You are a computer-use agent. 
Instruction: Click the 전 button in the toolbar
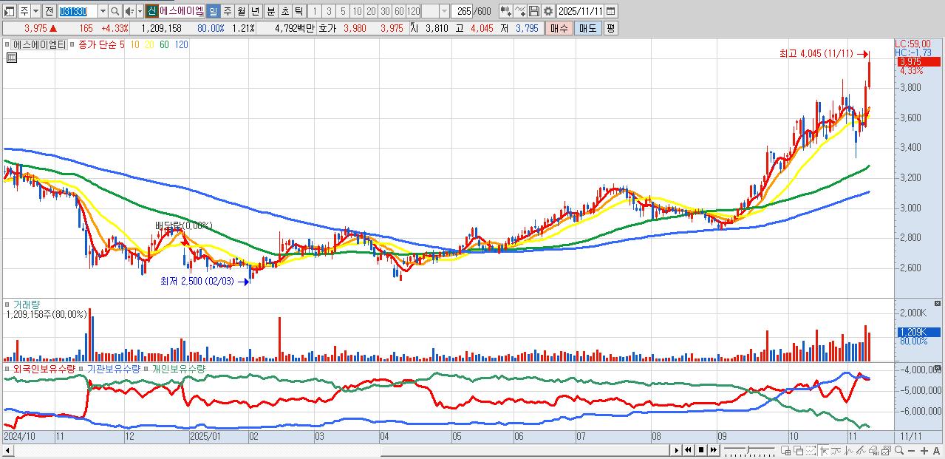tap(49, 12)
